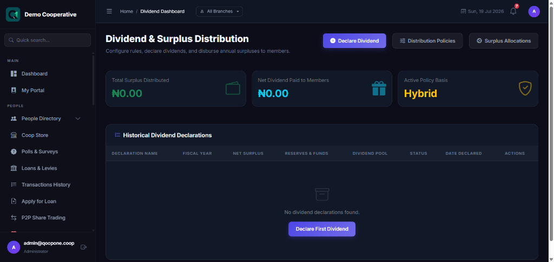Click the Apply for Loan document icon
The height and width of the screenshot is (262, 554).
(x=14, y=201)
